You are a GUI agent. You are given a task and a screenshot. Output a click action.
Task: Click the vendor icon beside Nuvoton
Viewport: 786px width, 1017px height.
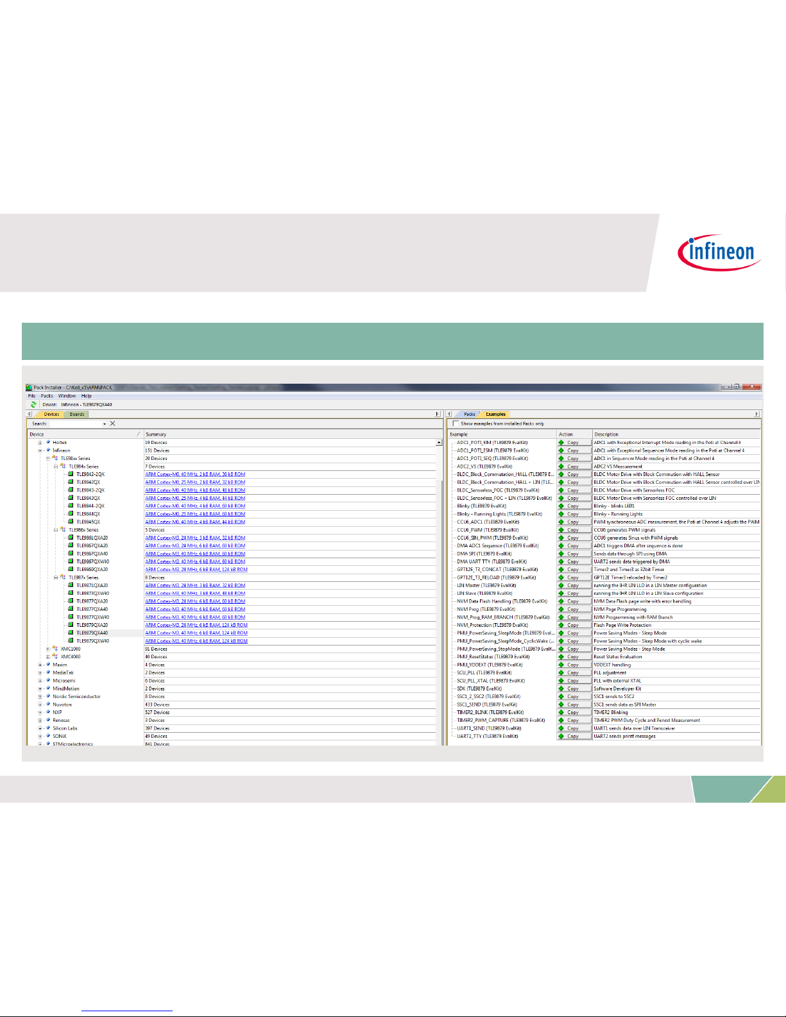(48, 705)
